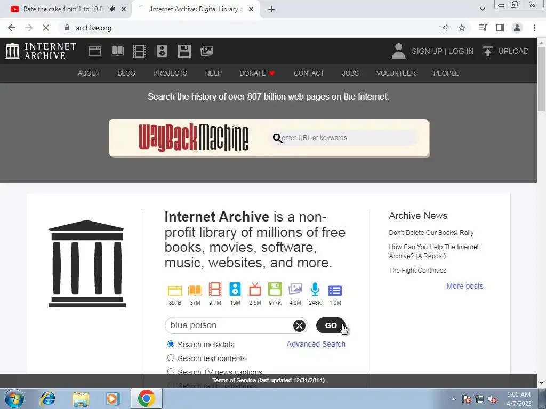
Task: Open Windows Explorer from taskbar
Action: (x=81, y=398)
